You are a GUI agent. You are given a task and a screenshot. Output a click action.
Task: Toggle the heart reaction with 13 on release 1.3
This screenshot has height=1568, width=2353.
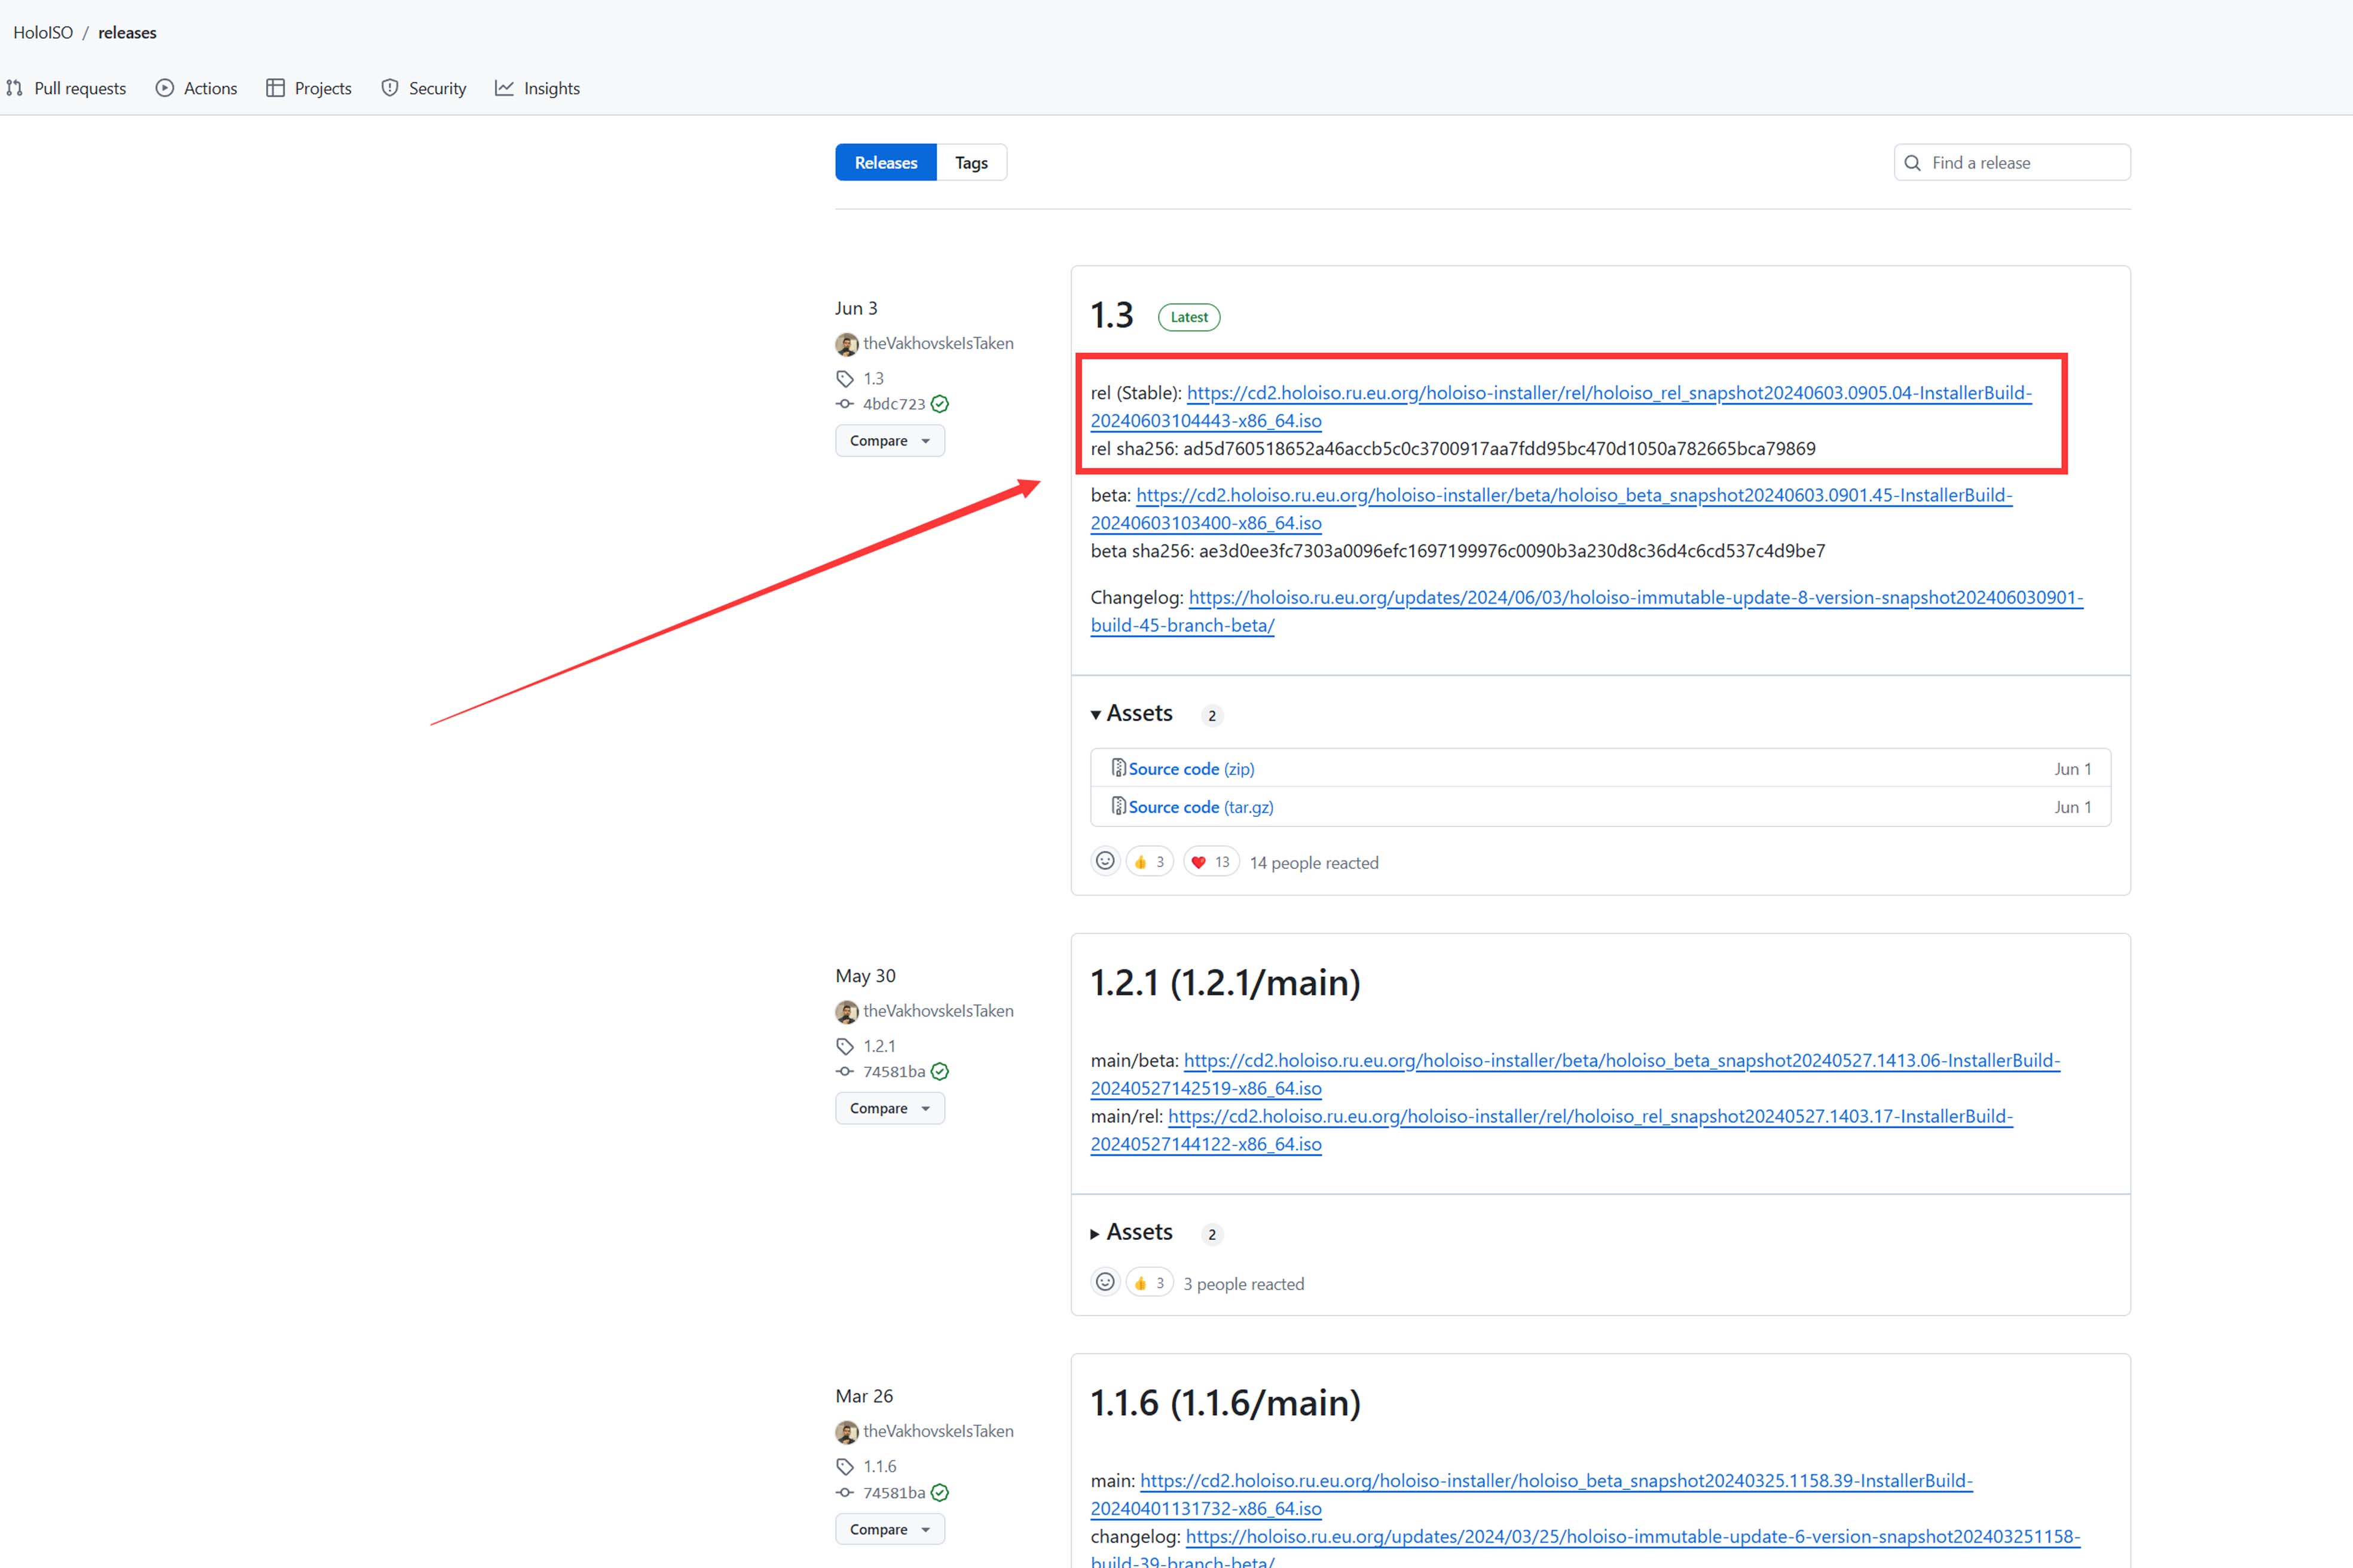[x=1211, y=862]
